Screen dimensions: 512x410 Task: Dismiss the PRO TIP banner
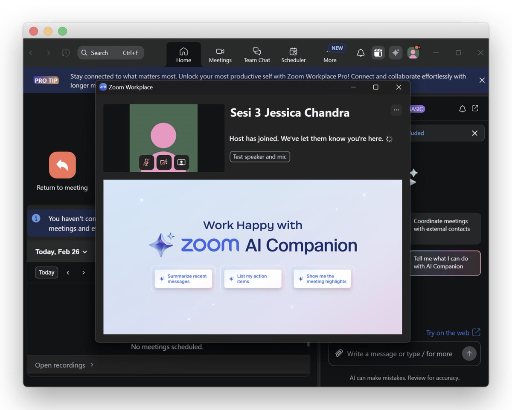coord(482,80)
